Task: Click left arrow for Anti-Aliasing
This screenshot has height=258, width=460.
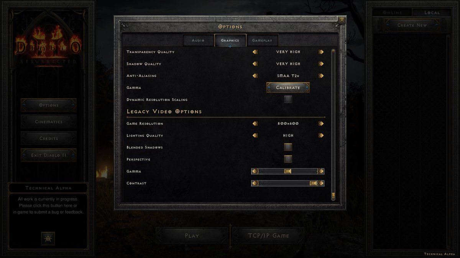Action: (x=255, y=76)
